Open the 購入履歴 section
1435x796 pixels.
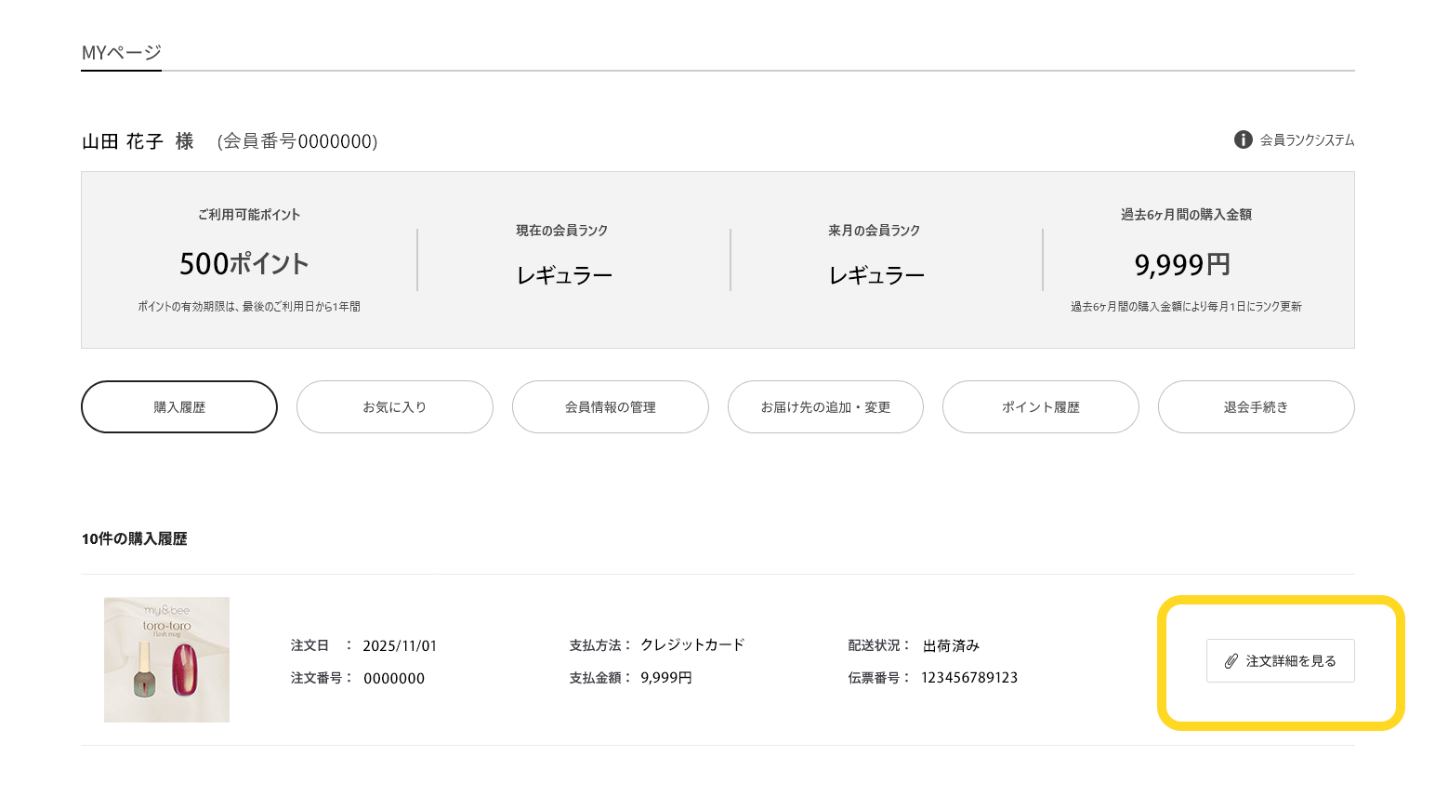click(x=178, y=406)
